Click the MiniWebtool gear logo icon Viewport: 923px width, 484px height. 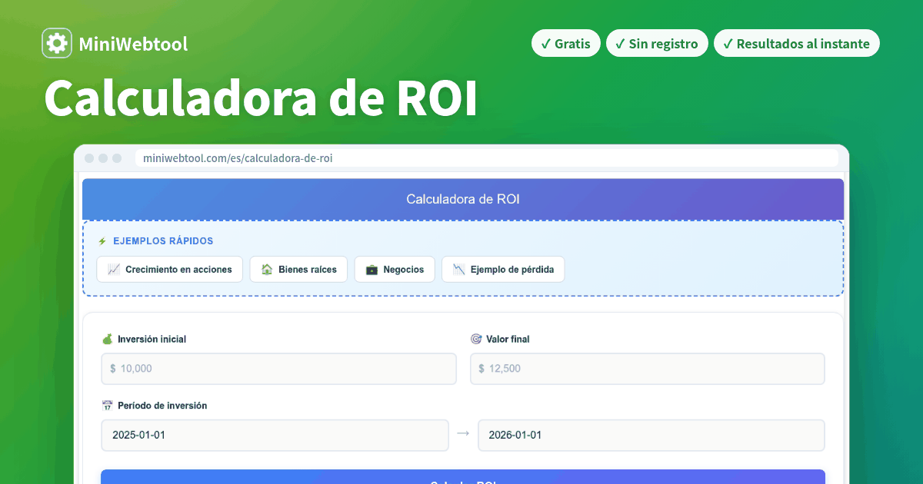click(x=57, y=44)
